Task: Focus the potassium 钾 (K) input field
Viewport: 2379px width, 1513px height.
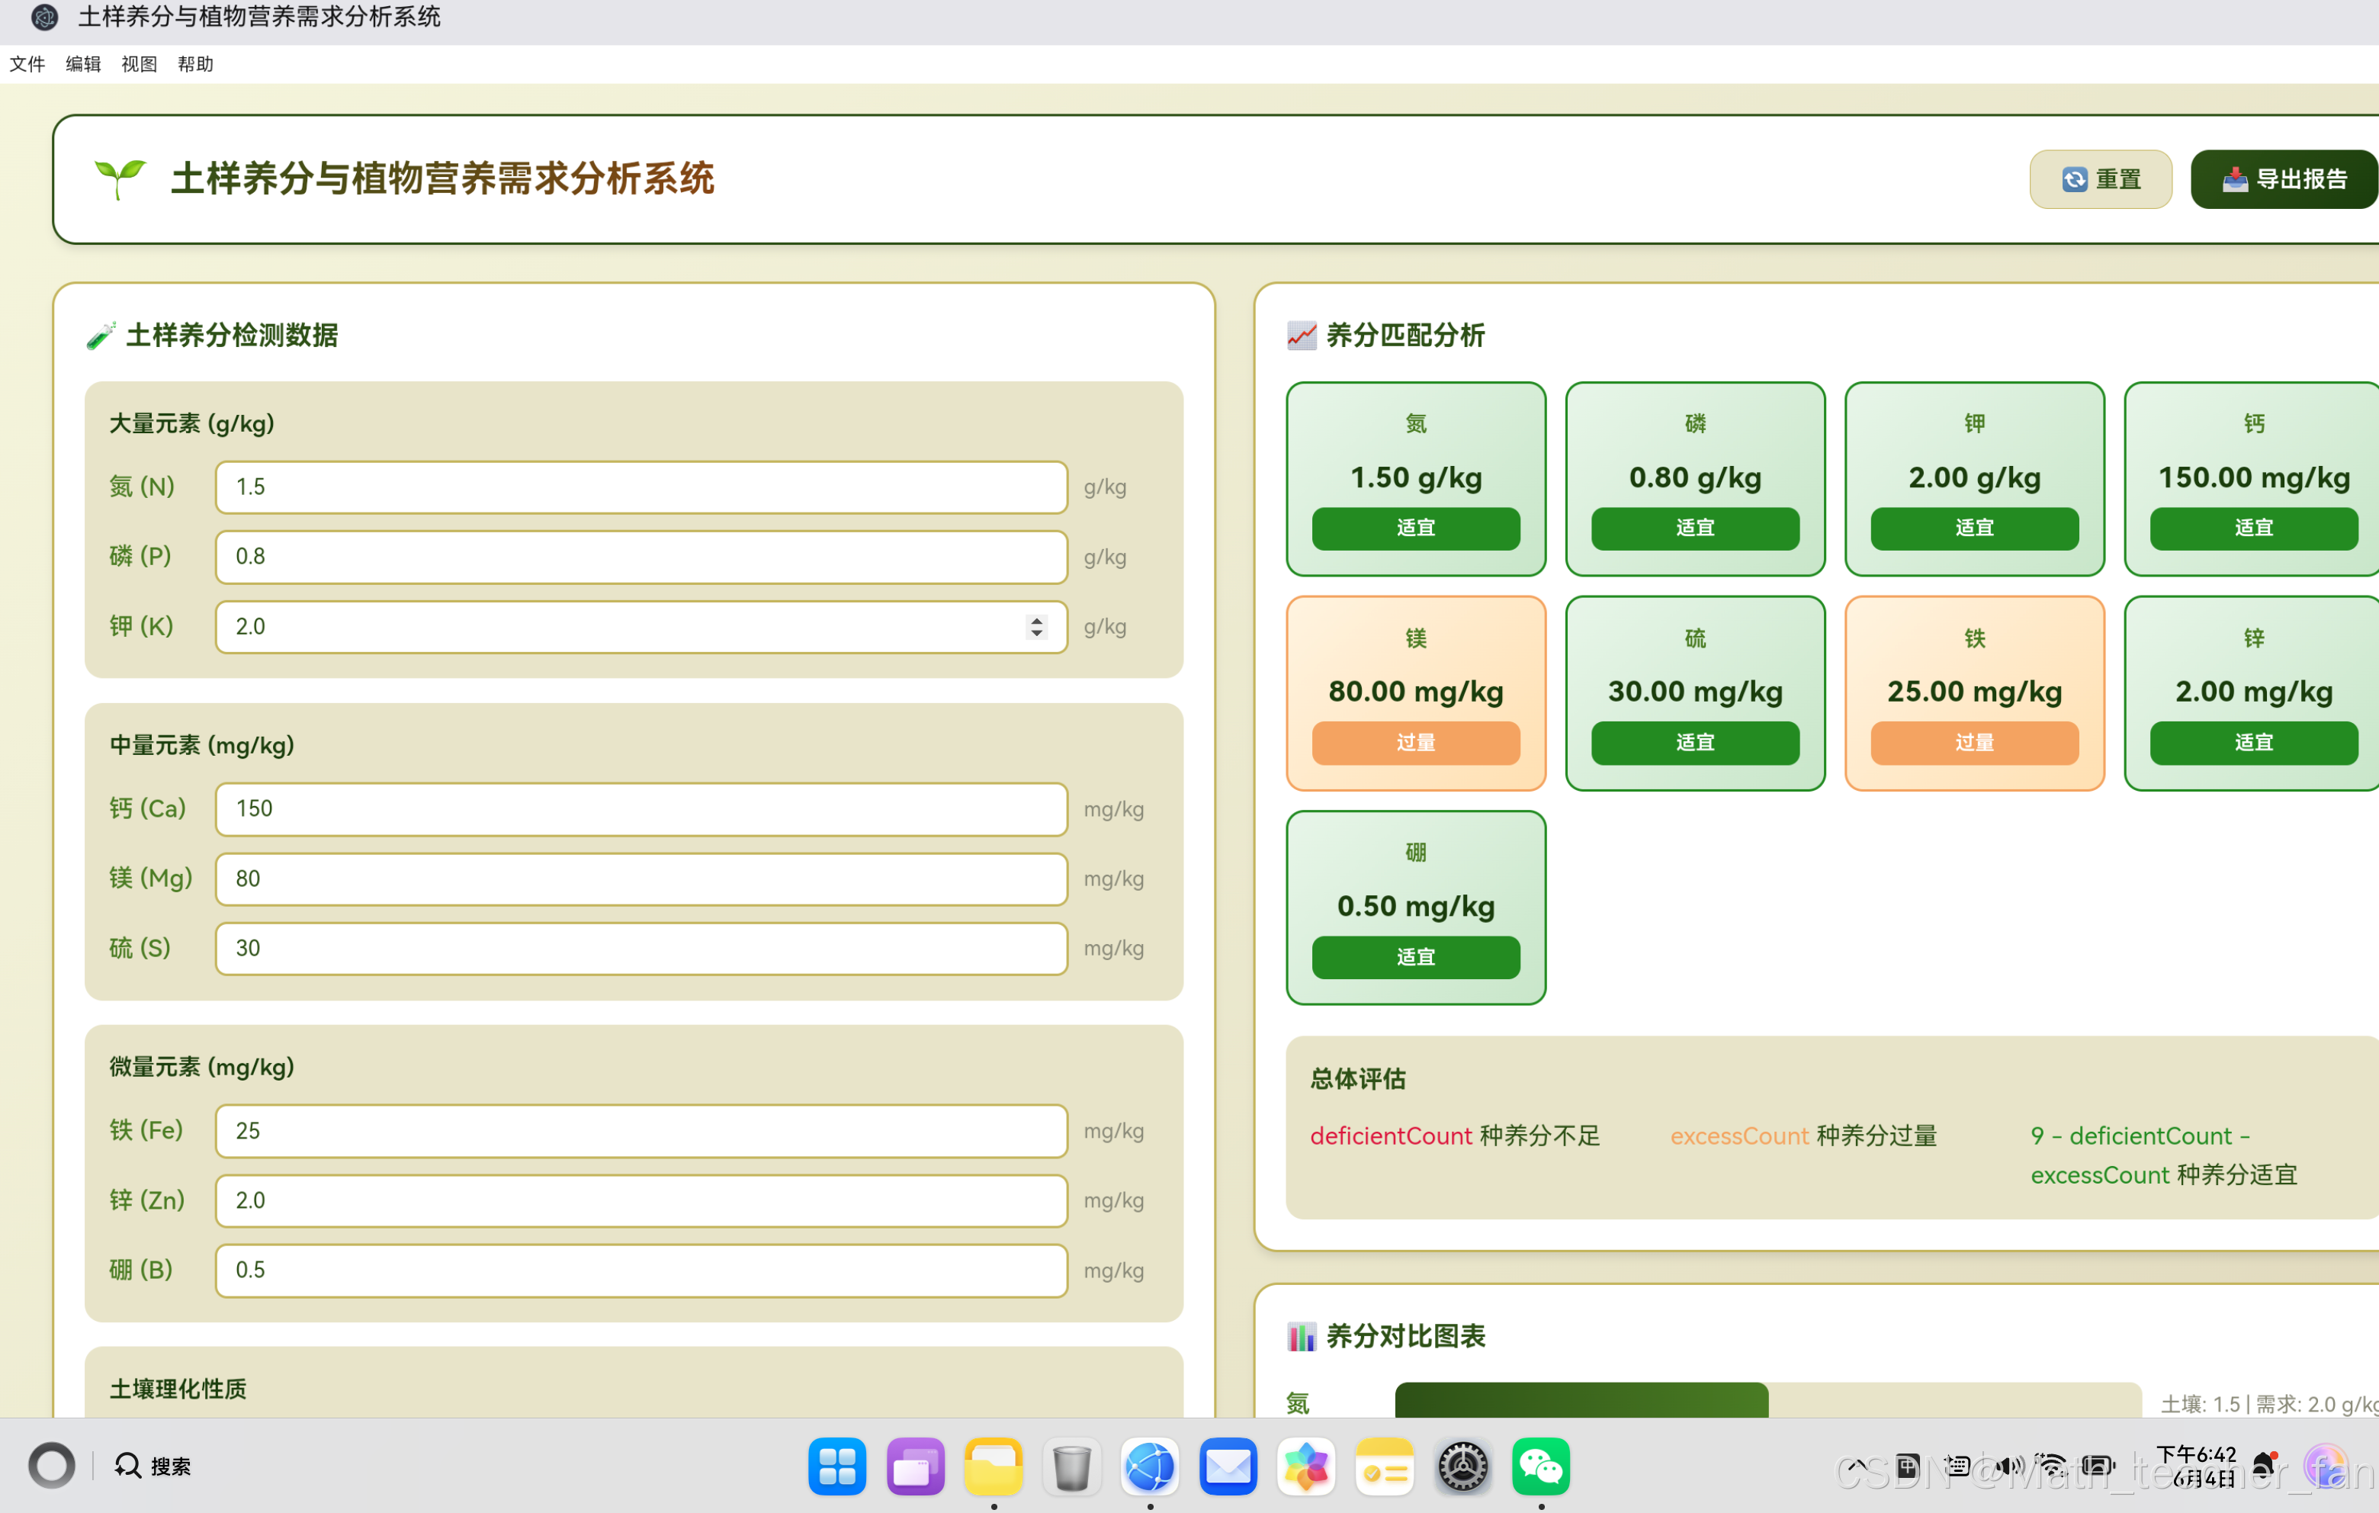Action: click(x=641, y=627)
